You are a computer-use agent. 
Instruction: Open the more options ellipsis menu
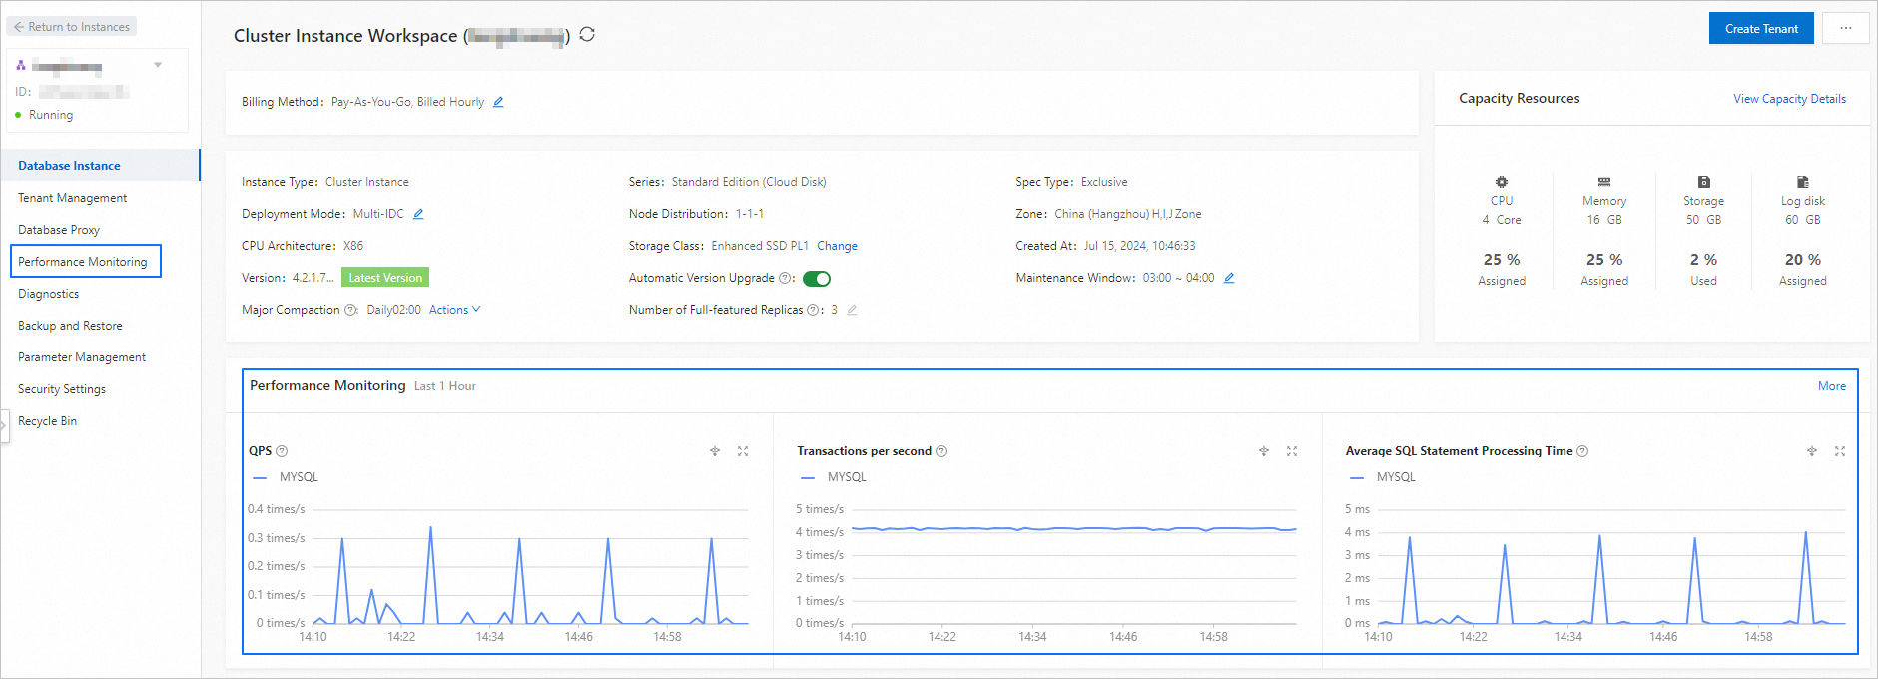coord(1845,28)
